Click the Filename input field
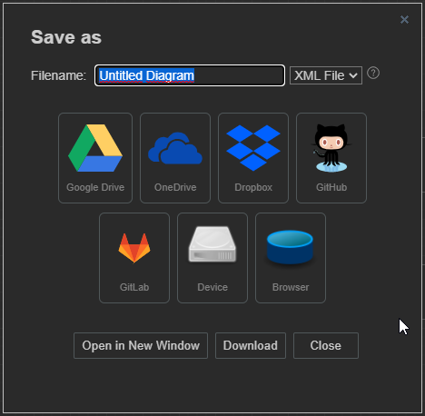The image size is (425, 416). (x=190, y=75)
